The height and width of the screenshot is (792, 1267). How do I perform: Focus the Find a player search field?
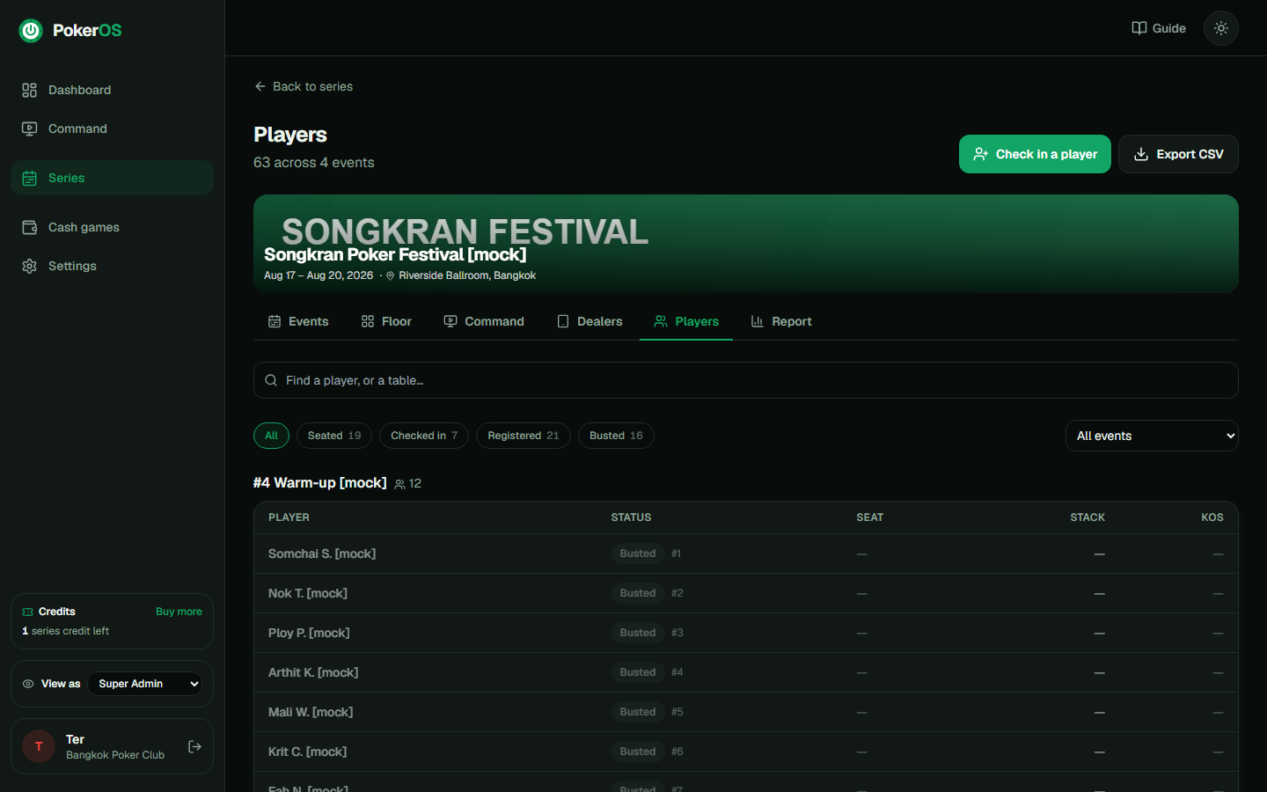(746, 380)
